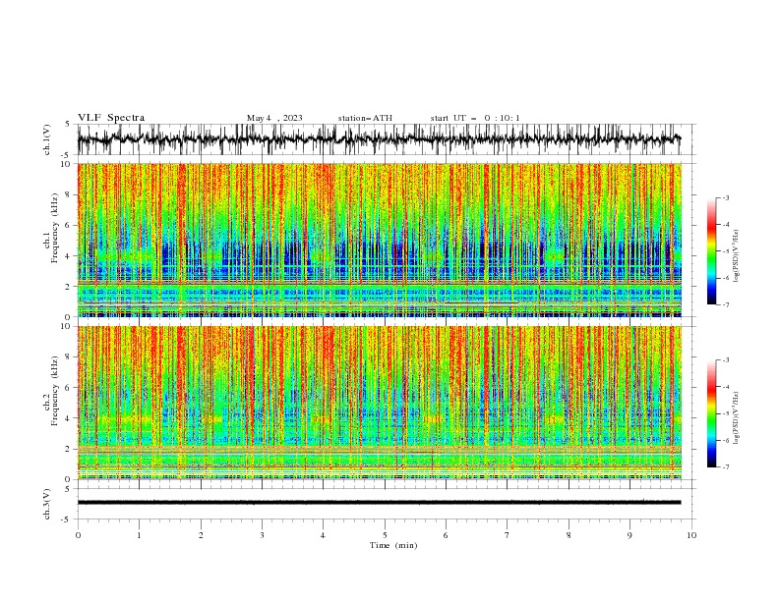The width and height of the screenshot is (779, 601).
Task: Click time axis tick label "7"
Action: click(508, 535)
